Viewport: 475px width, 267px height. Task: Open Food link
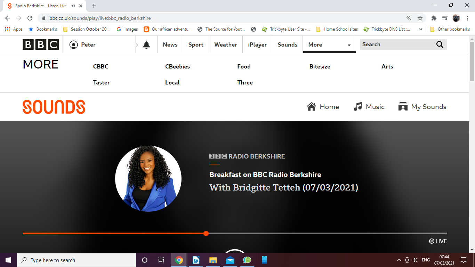click(244, 66)
